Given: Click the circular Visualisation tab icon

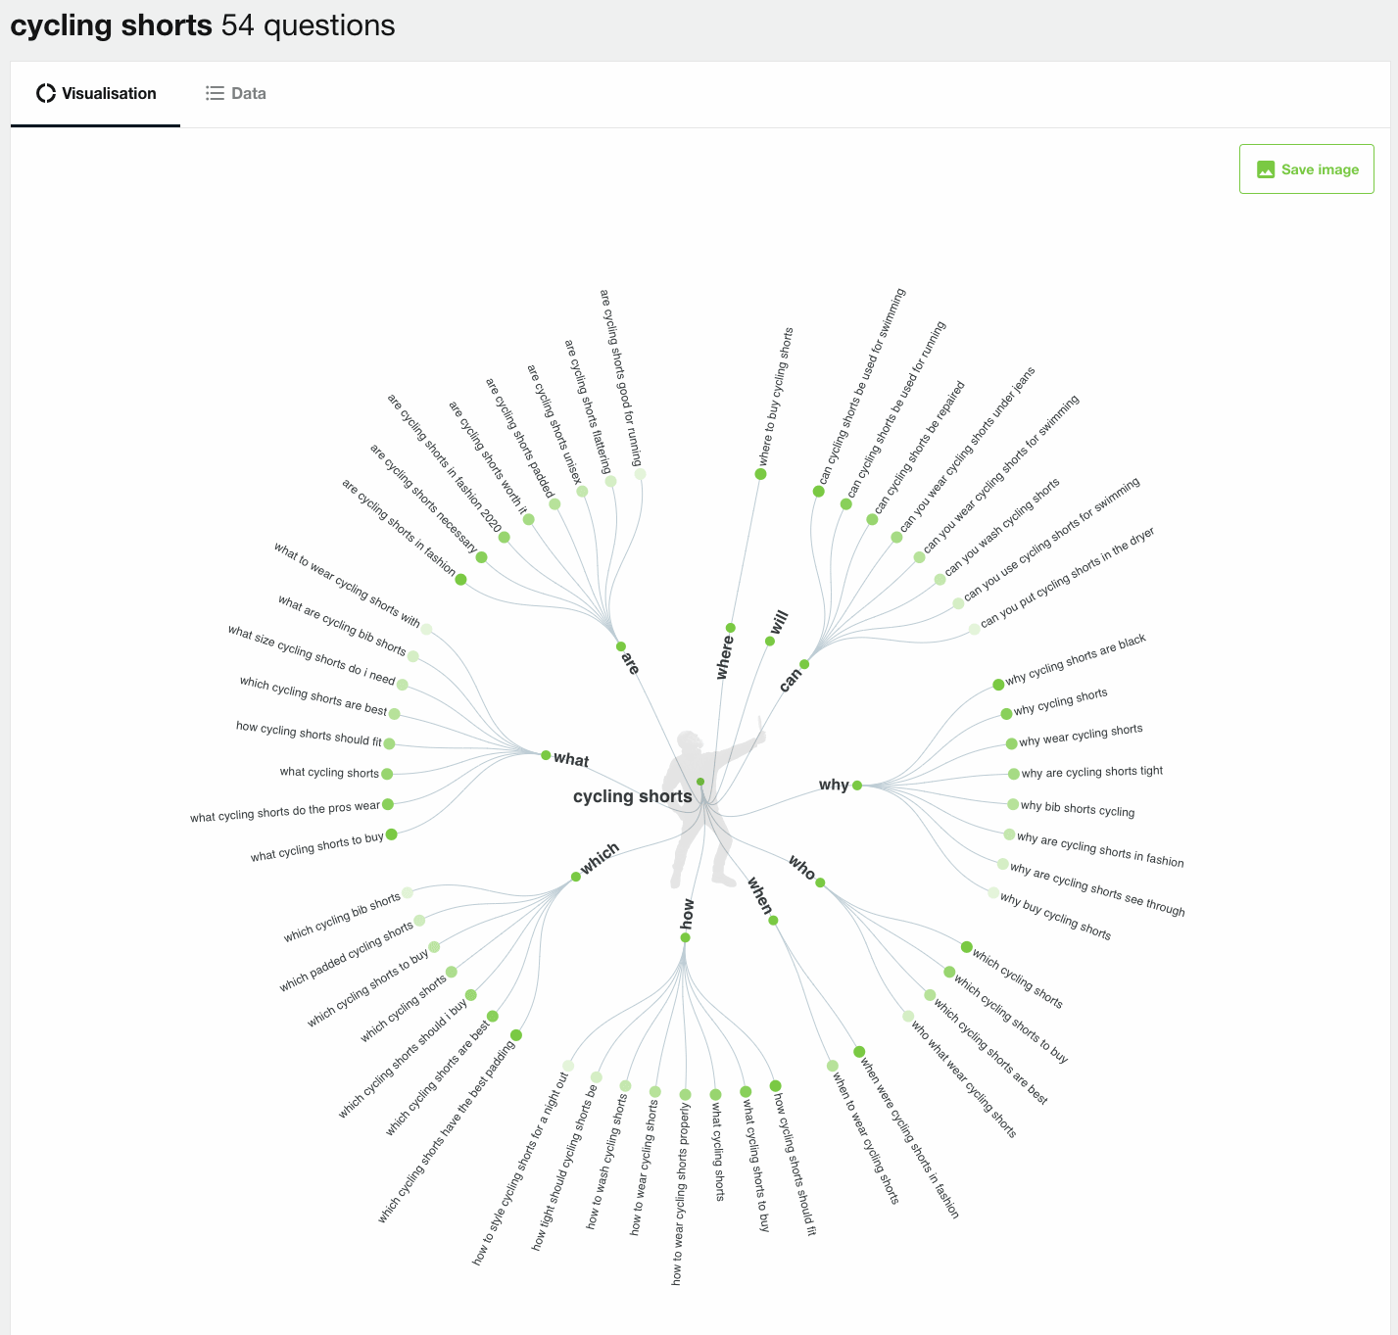Looking at the screenshot, I should point(46,93).
